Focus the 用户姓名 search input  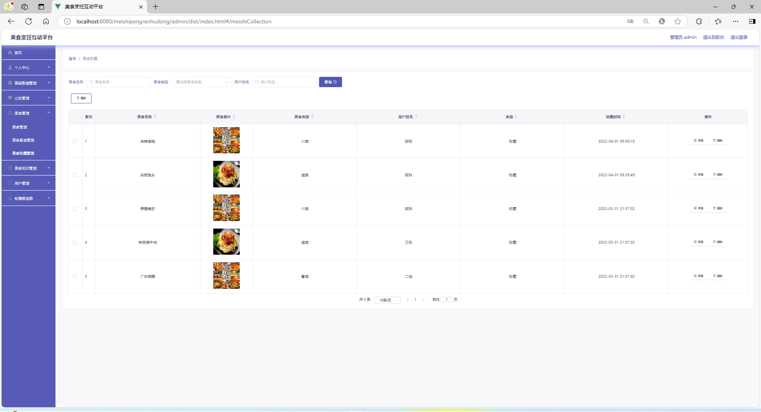(285, 82)
